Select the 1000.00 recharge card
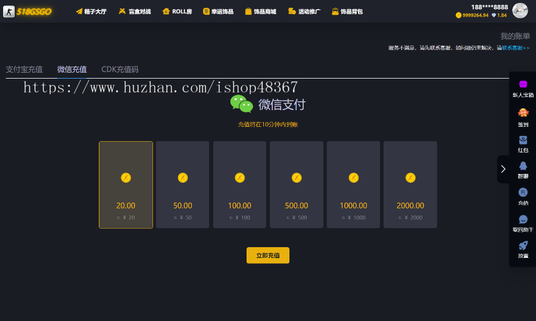The height and width of the screenshot is (321, 536). click(x=353, y=185)
